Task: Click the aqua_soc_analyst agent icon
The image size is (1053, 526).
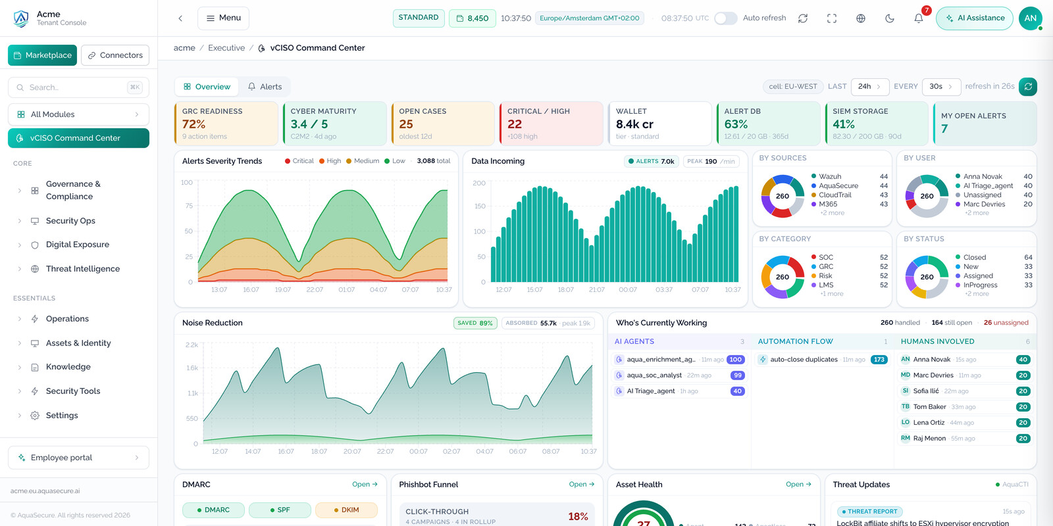Action: (619, 375)
